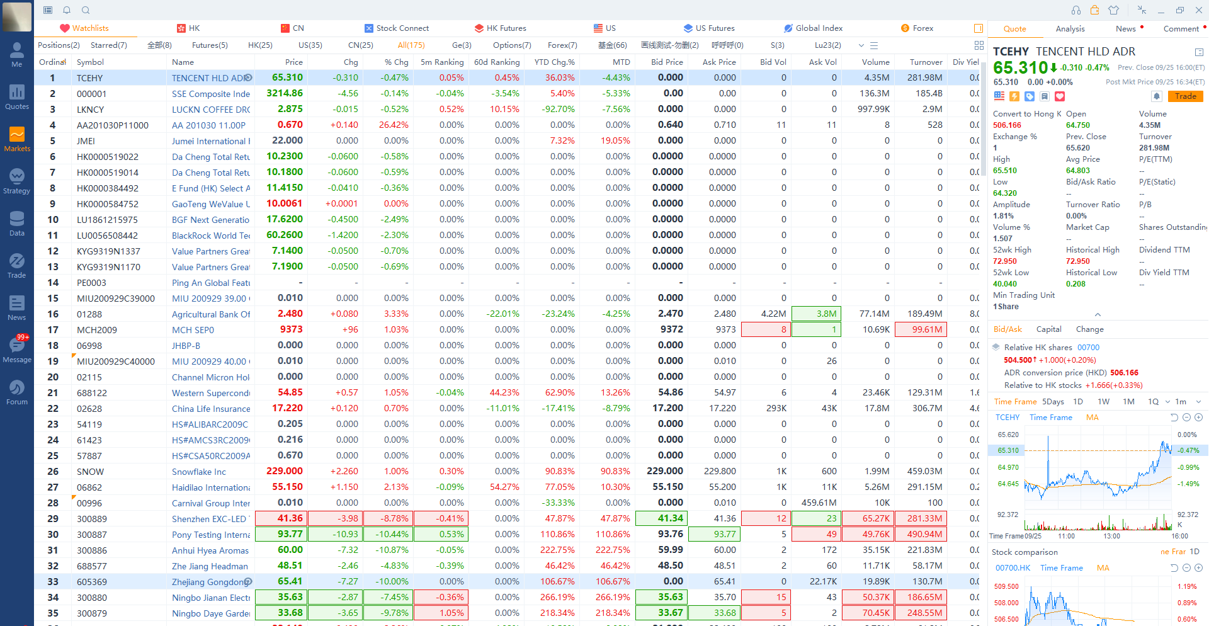Open the Trade section in sidebar
The image size is (1209, 626).
[x=17, y=266]
